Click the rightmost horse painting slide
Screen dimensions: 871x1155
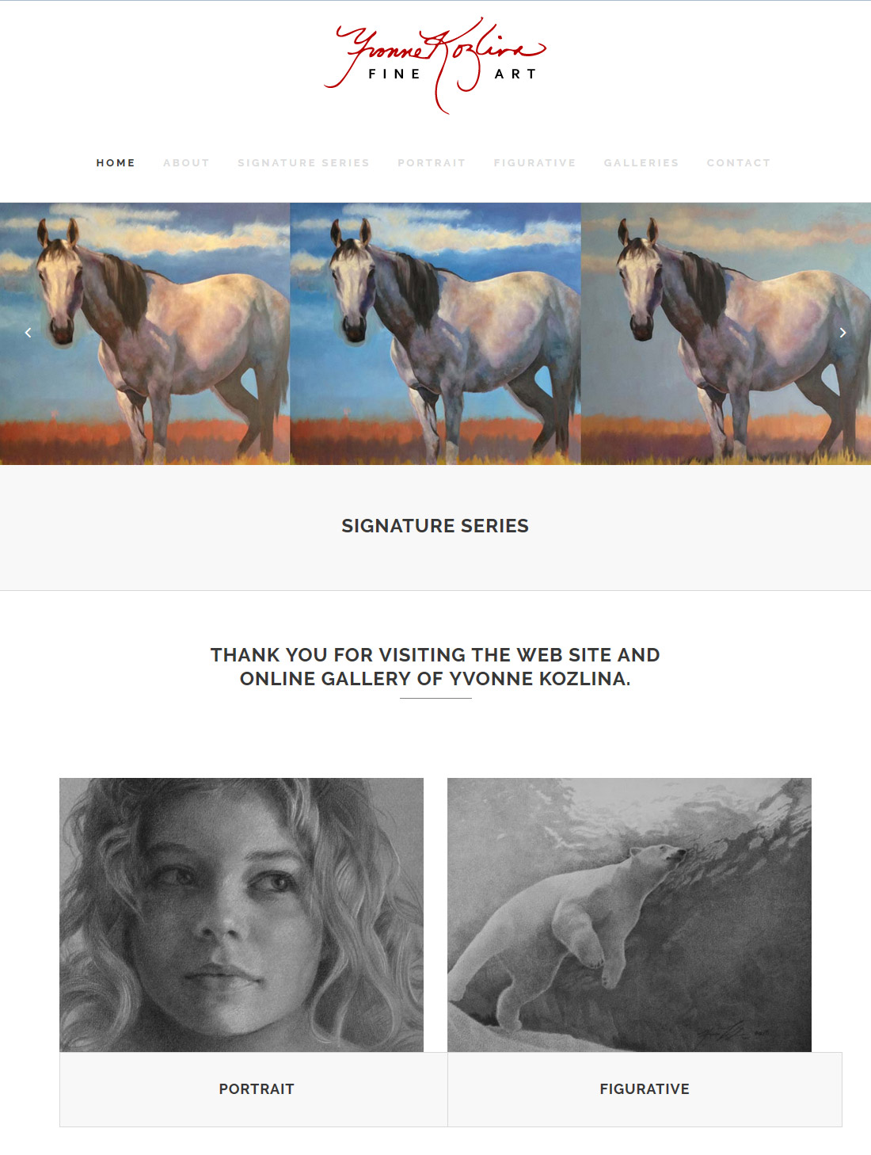pyautogui.click(x=726, y=334)
